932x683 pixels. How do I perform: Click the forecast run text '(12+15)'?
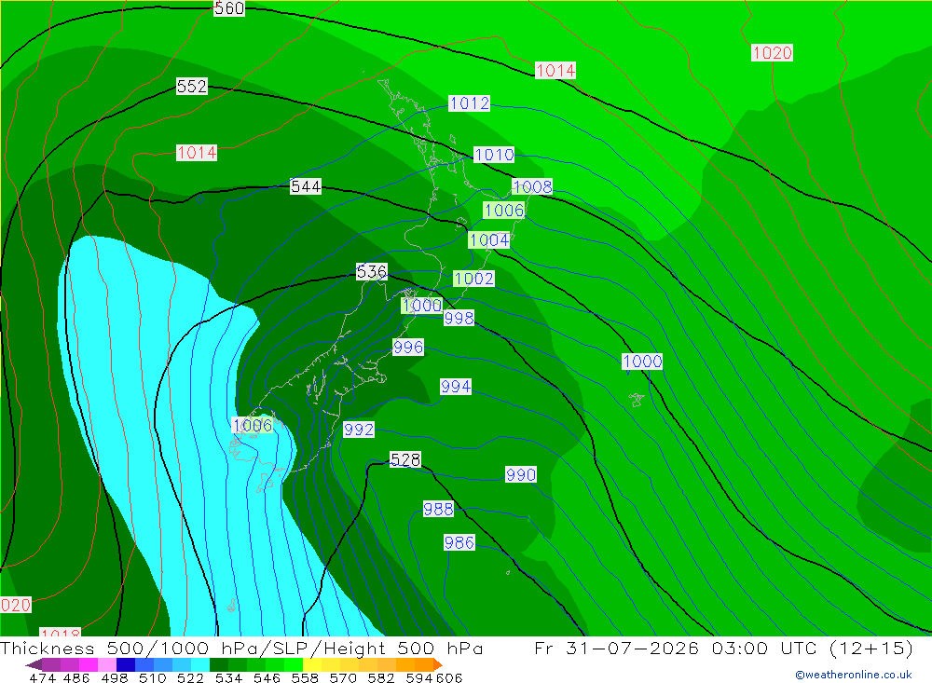click(870, 648)
